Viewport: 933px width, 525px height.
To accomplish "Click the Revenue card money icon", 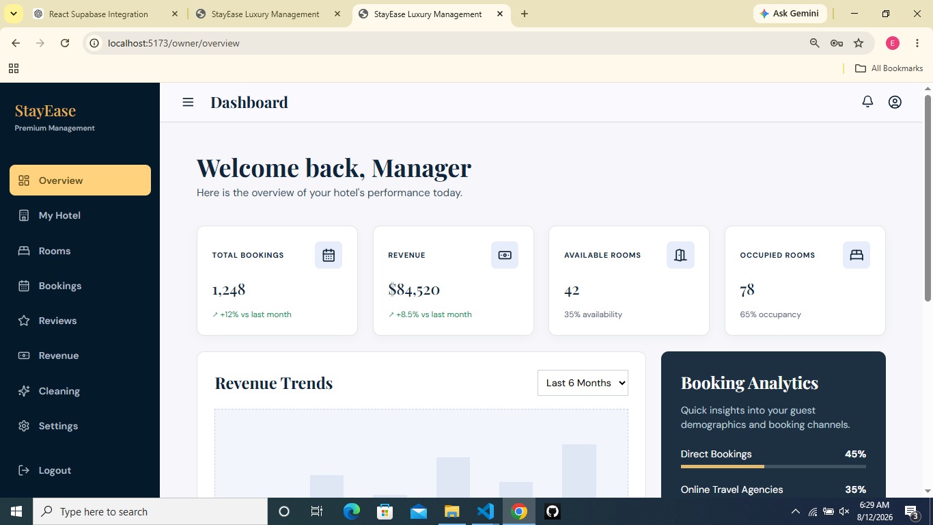I will click(505, 255).
